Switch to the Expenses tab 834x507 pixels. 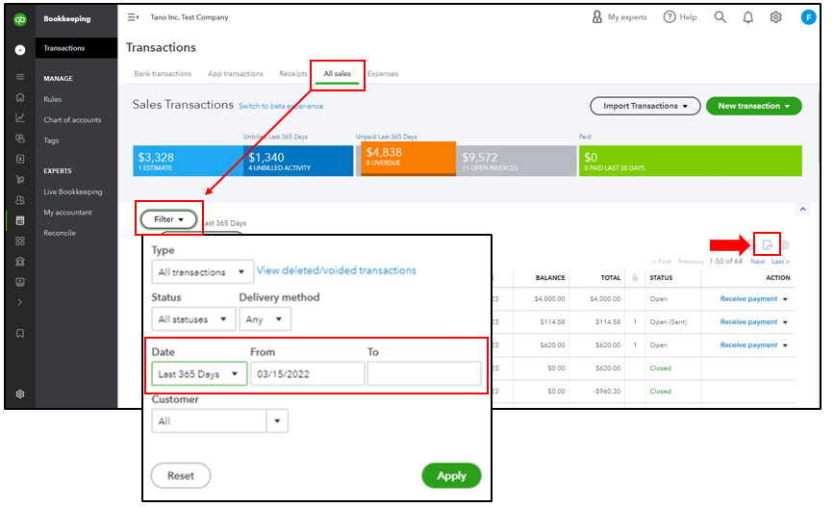(383, 74)
